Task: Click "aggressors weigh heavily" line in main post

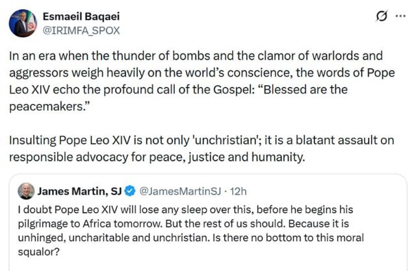Action: click(x=195, y=71)
